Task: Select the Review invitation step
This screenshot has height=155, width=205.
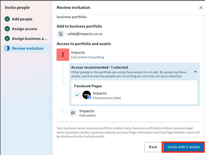Action: pyautogui.click(x=28, y=49)
